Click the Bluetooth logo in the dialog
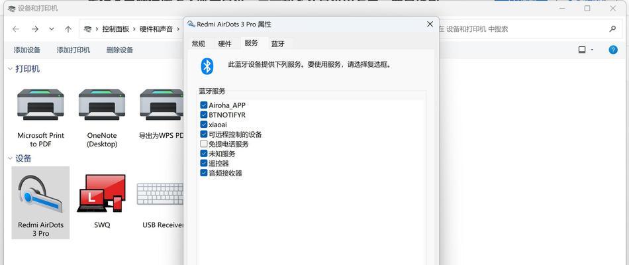Viewport: 629px width, 265px height. pos(207,66)
